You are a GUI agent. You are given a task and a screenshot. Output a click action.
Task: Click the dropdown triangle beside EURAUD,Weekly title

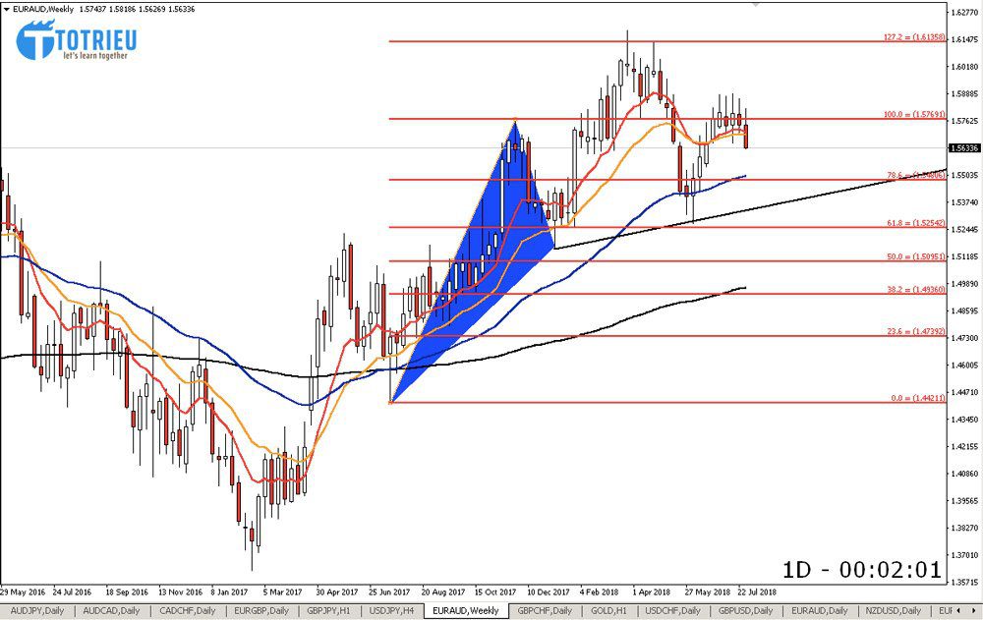(7, 8)
